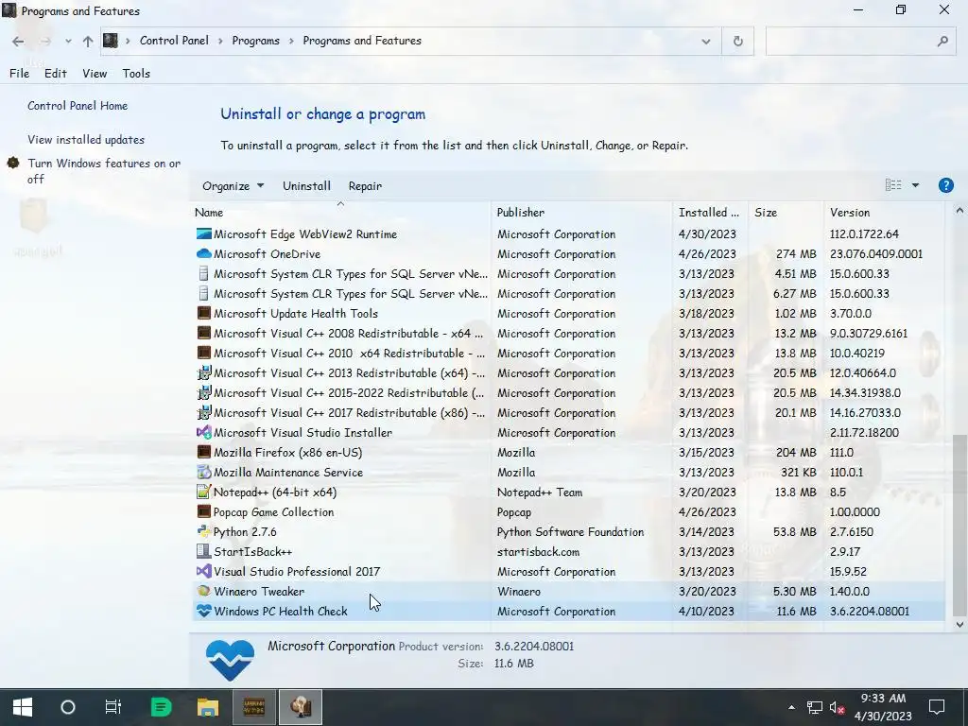Show hidden tray icons chevron
Image resolution: width=968 pixels, height=726 pixels.
pyautogui.click(x=791, y=707)
